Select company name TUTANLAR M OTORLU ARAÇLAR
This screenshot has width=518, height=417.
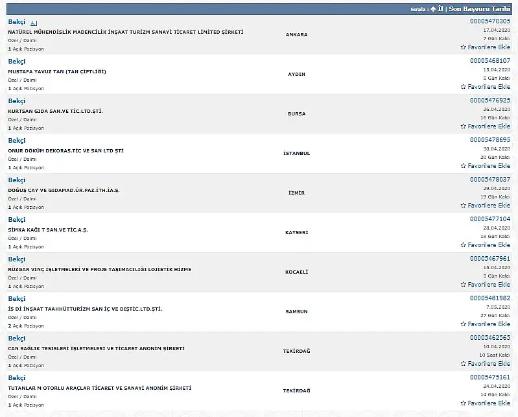coord(99,388)
